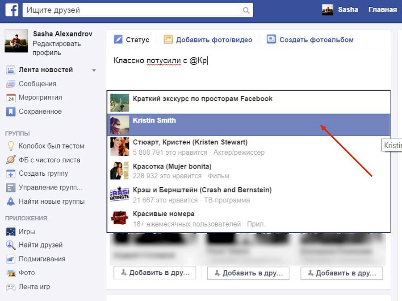Click the Сохраненное bookmark icon
The image size is (402, 301).
[11, 111]
